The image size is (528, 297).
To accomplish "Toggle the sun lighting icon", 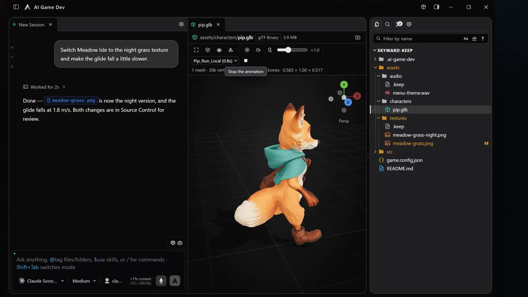I will [x=247, y=50].
